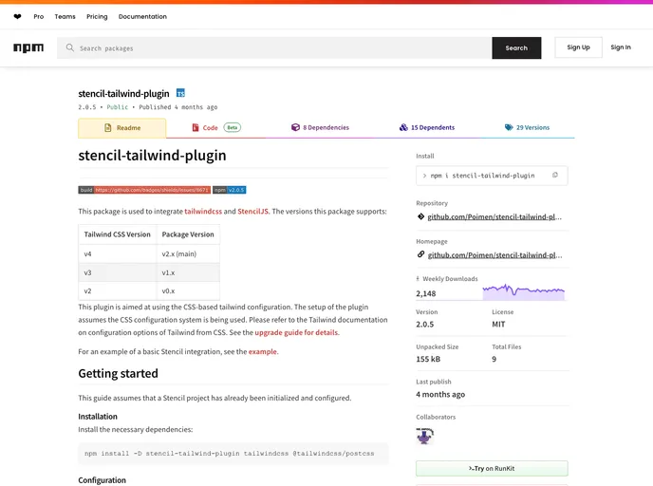The width and height of the screenshot is (653, 486).
Task: Click the 'Public' label under package title
Action: click(x=118, y=107)
